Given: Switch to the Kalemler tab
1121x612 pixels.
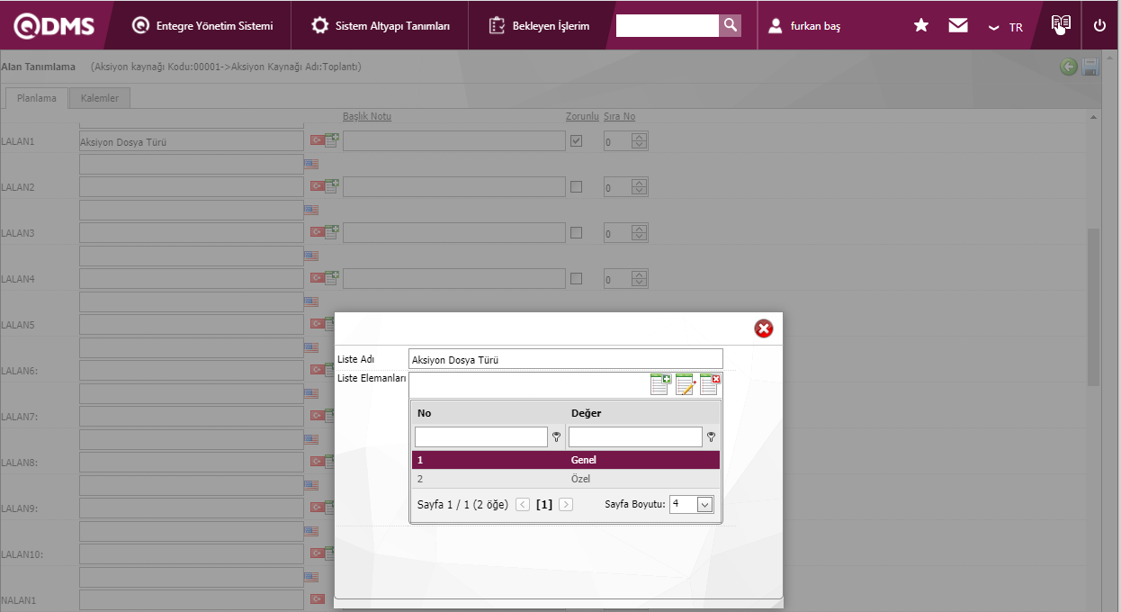Looking at the screenshot, I should pos(99,98).
